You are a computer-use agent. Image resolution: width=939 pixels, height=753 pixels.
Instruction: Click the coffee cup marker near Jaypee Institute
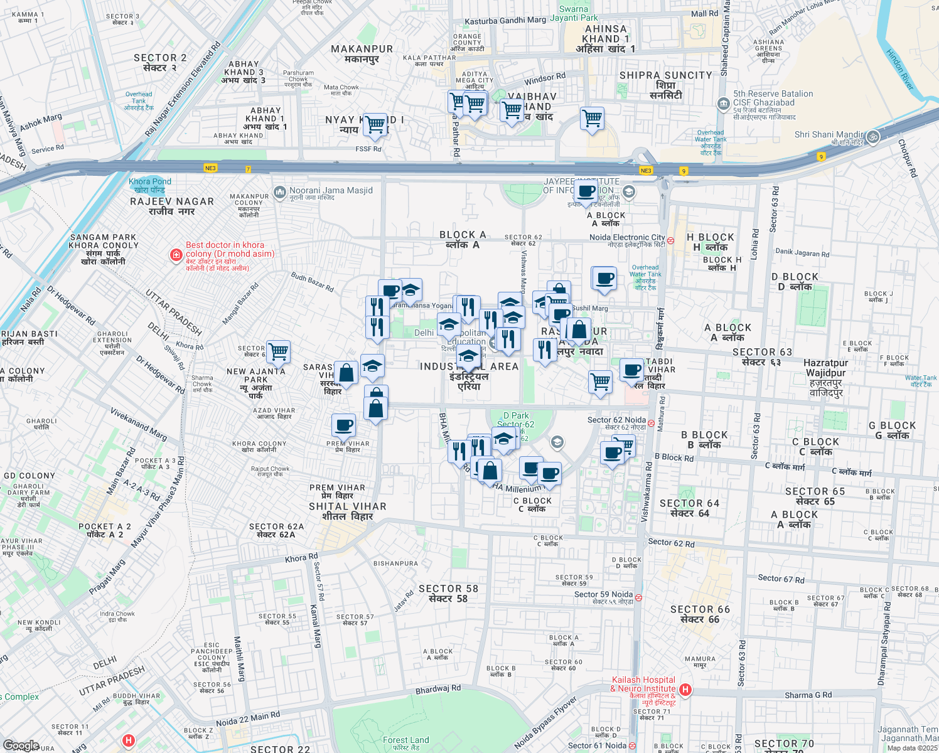[x=585, y=191]
